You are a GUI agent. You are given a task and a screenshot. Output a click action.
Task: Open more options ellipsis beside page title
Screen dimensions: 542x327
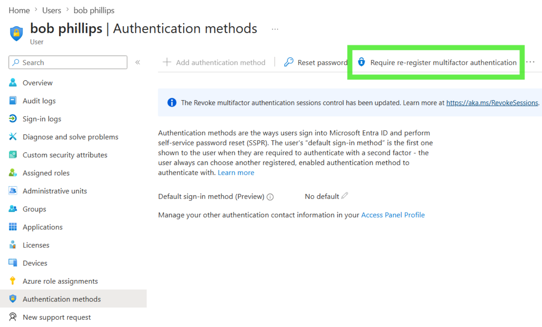point(275,29)
